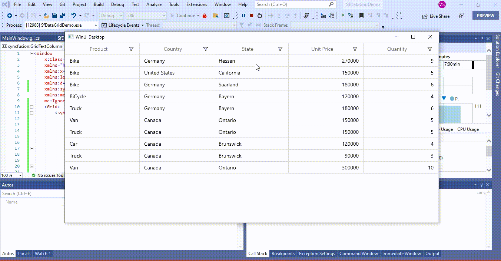The height and width of the screenshot is (261, 501).
Task: Open filter for Quantity column
Action: [x=430, y=49]
